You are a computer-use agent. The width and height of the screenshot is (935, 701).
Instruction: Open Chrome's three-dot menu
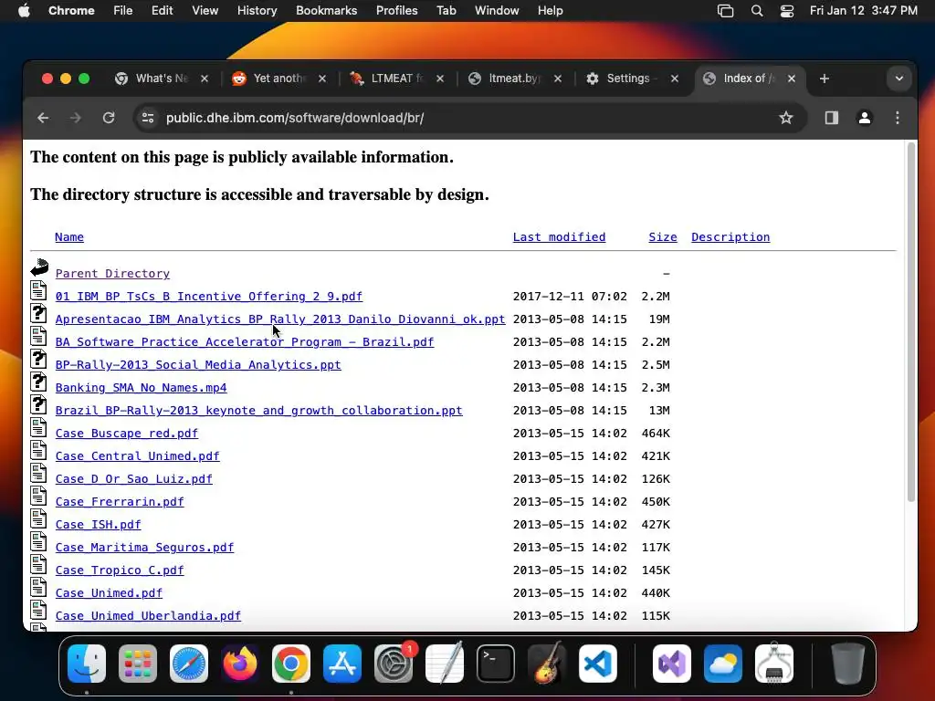(x=897, y=118)
